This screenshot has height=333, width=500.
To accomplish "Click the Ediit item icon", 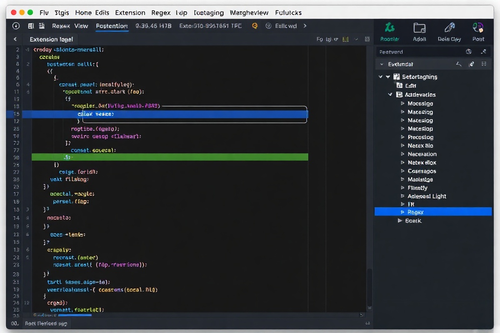I will click(x=400, y=86).
